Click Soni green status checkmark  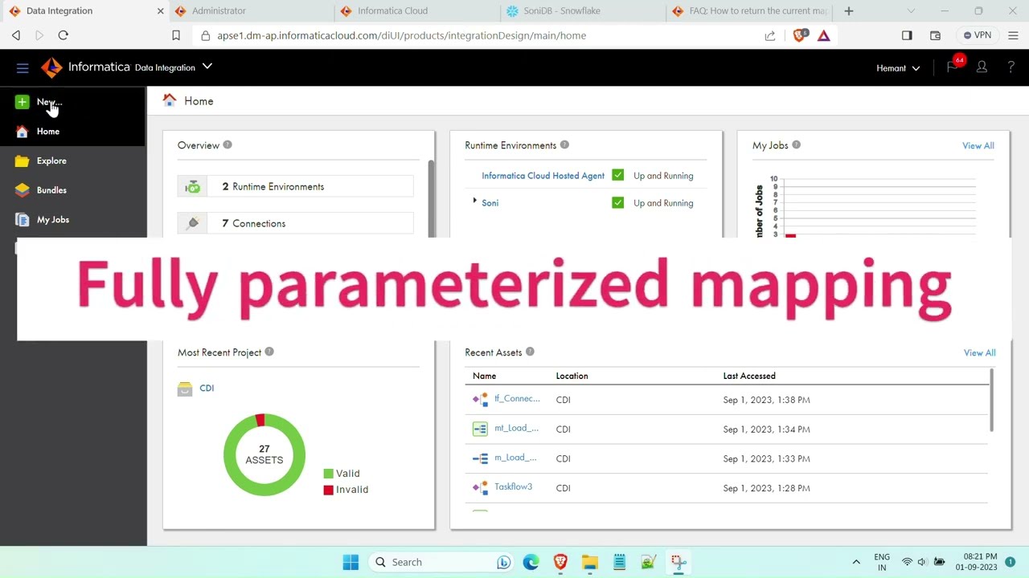pyautogui.click(x=617, y=202)
